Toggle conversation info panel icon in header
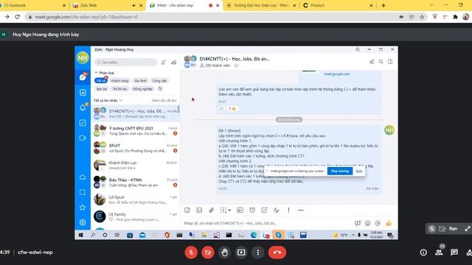Screen dimensions: 472x265 click(390, 62)
